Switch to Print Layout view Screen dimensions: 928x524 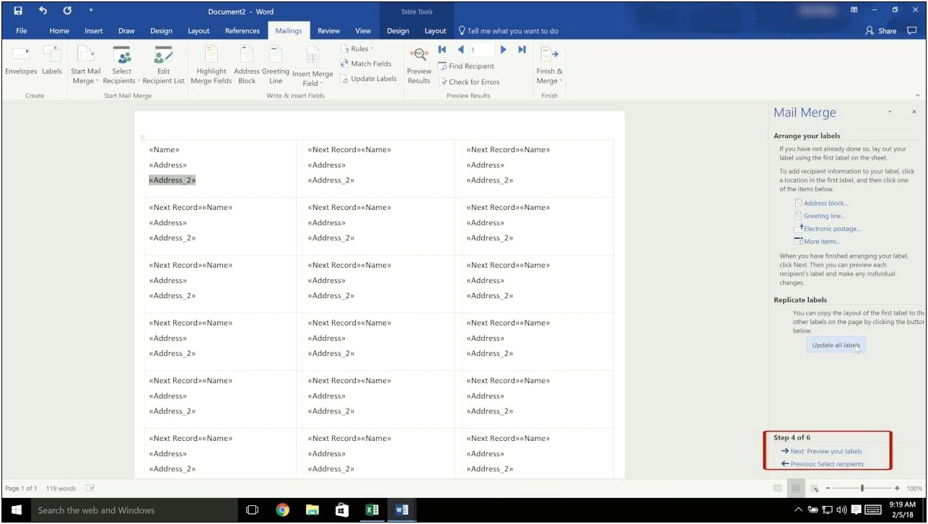pos(797,489)
